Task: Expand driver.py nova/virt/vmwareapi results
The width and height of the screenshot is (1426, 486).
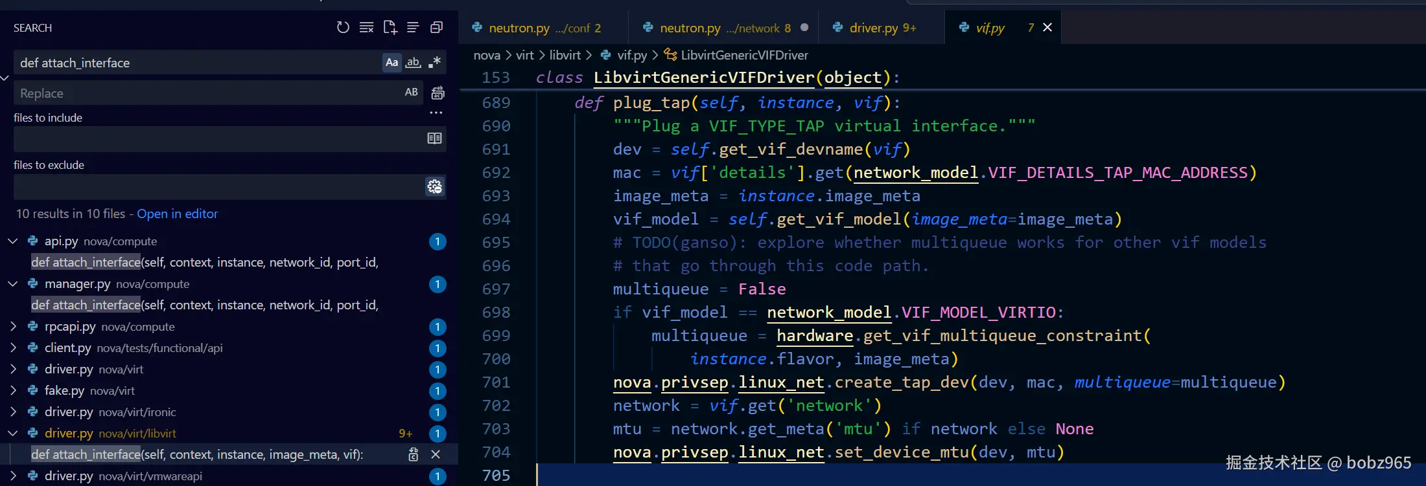Action: (x=12, y=476)
